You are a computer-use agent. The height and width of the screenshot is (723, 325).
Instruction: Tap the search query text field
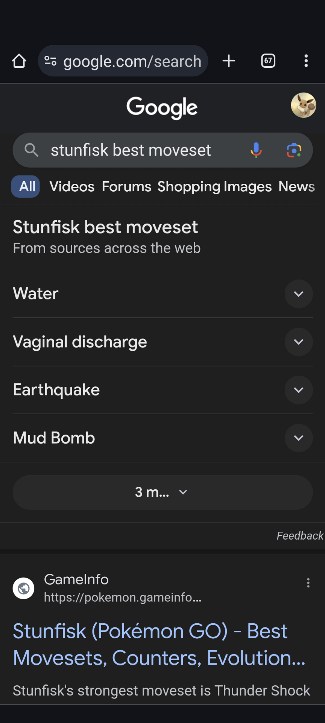click(x=131, y=150)
